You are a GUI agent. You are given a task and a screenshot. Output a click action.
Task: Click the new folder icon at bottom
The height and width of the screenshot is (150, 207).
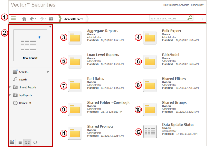[12, 142]
